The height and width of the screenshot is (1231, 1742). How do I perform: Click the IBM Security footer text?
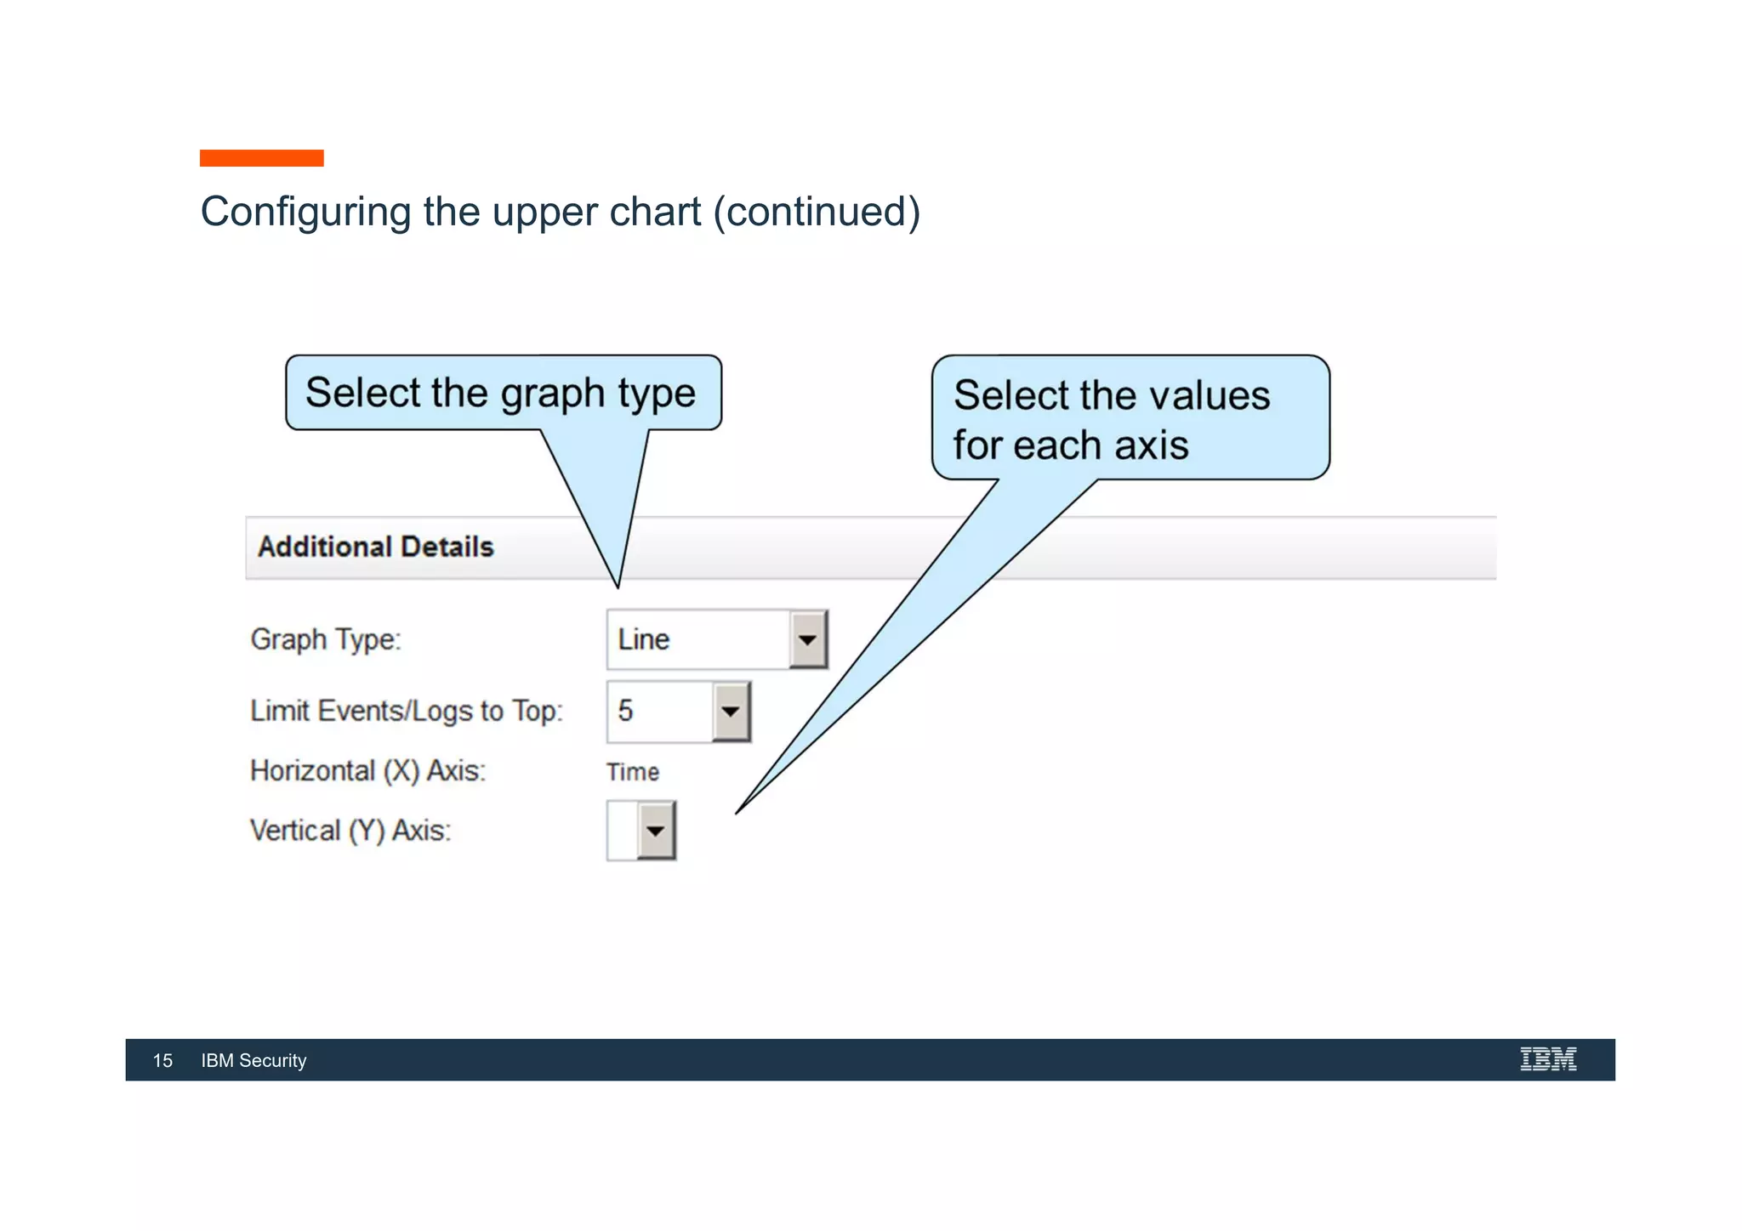click(x=253, y=1061)
